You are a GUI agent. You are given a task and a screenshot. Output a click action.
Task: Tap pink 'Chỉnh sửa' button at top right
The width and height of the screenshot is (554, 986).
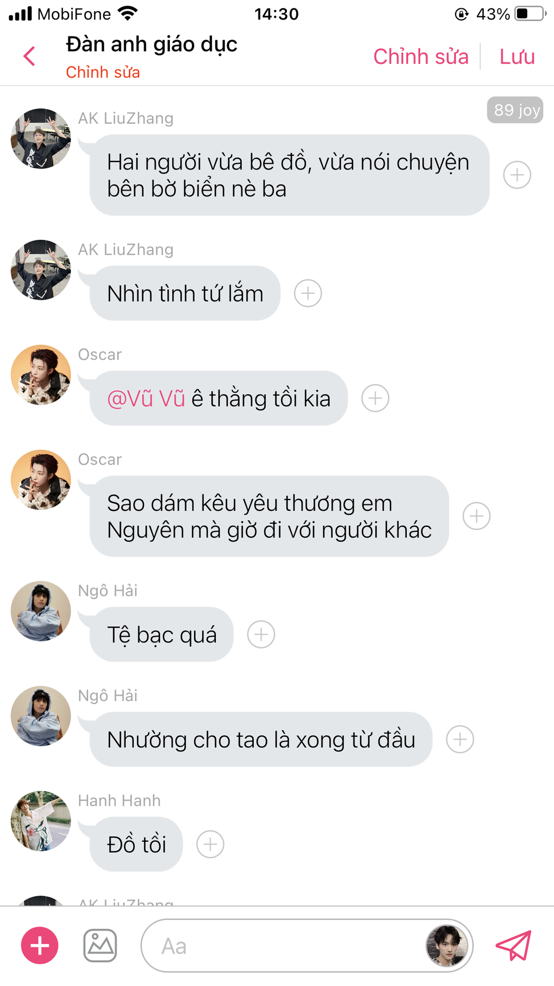[421, 56]
